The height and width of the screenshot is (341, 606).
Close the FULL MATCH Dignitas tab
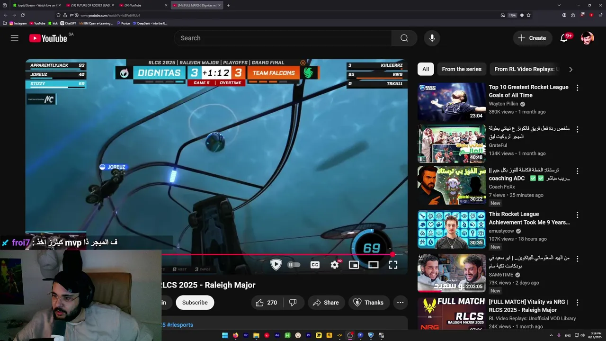click(x=219, y=5)
